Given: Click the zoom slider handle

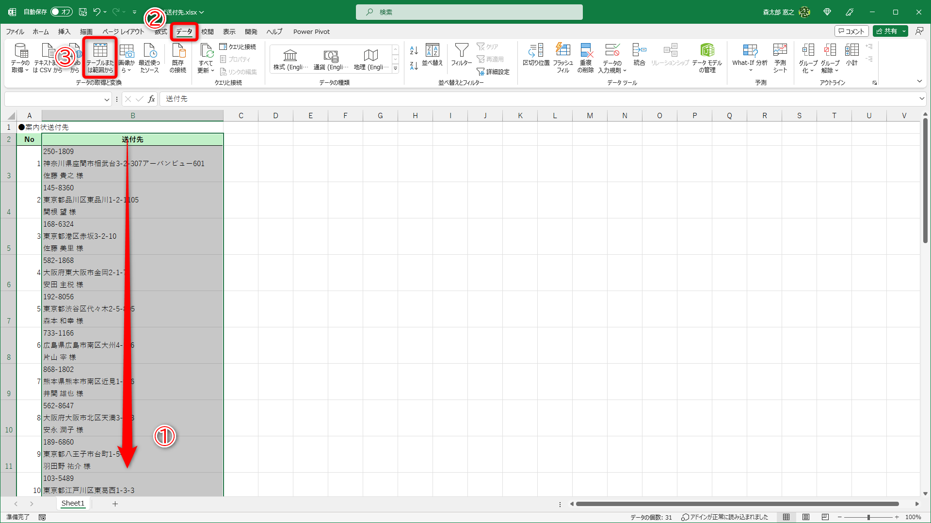Looking at the screenshot, I should [868, 517].
